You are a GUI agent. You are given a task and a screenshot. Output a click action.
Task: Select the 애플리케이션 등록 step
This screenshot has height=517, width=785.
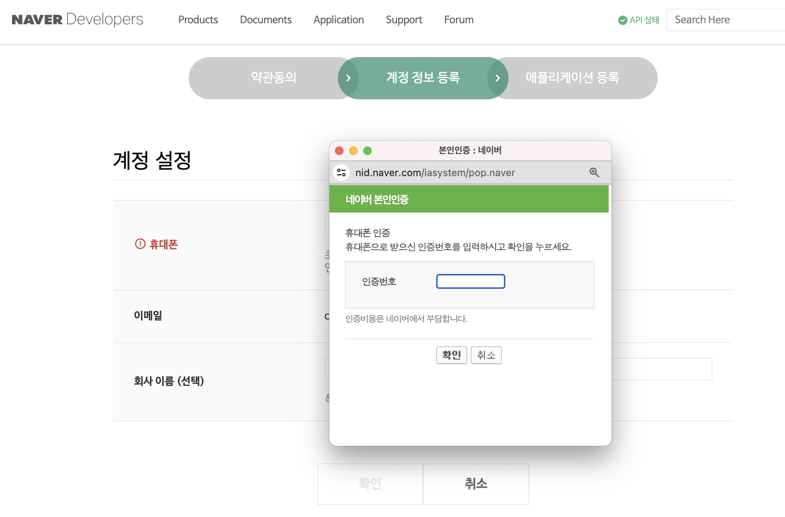[x=572, y=78]
